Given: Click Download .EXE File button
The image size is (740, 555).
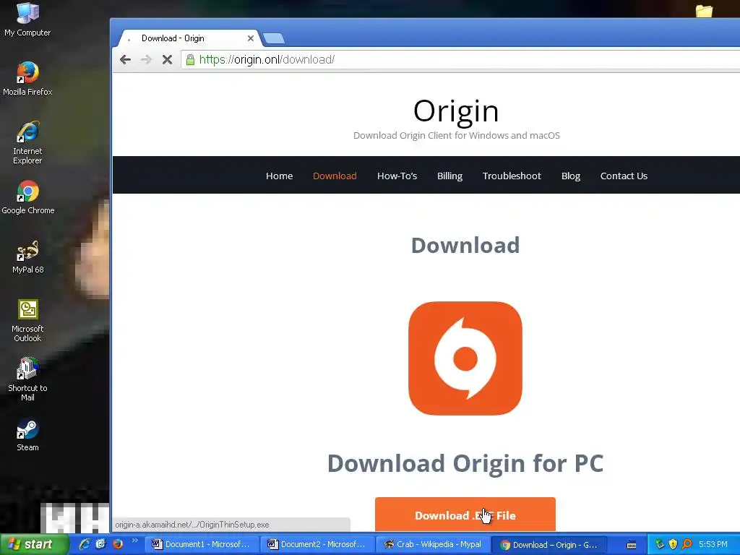Looking at the screenshot, I should point(465,515).
